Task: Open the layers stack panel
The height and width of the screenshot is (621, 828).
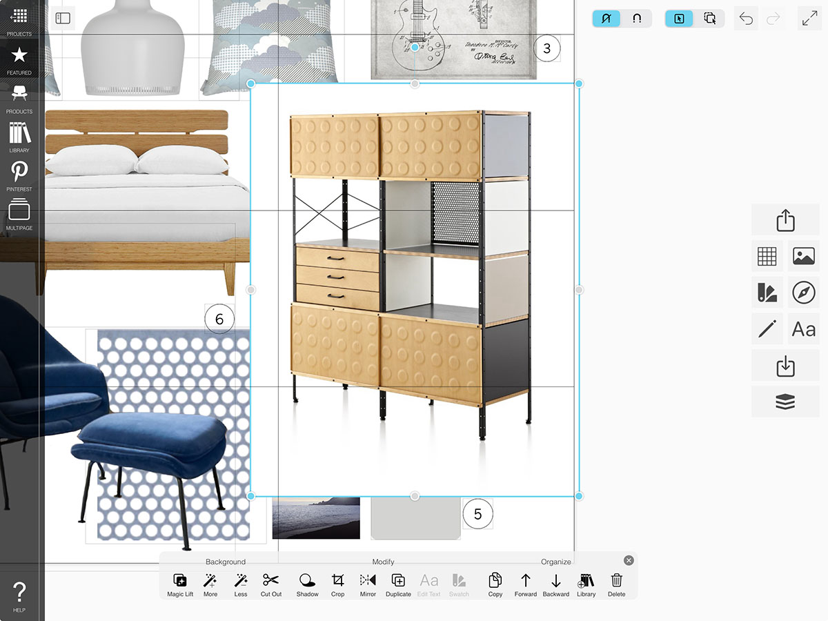Action: click(785, 402)
